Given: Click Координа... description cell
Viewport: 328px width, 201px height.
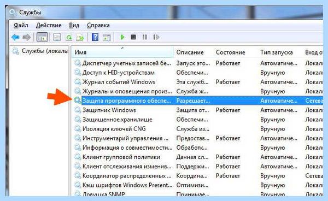Looking at the screenshot, I should coord(192,176).
